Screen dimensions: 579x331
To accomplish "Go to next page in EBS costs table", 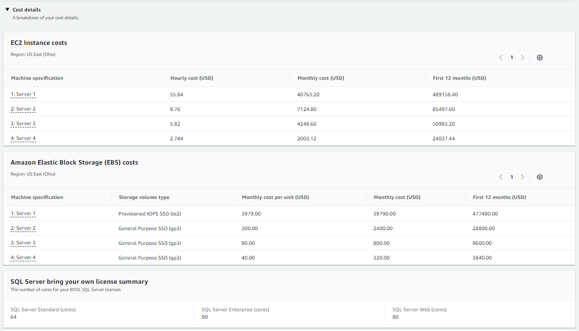I will pos(523,177).
